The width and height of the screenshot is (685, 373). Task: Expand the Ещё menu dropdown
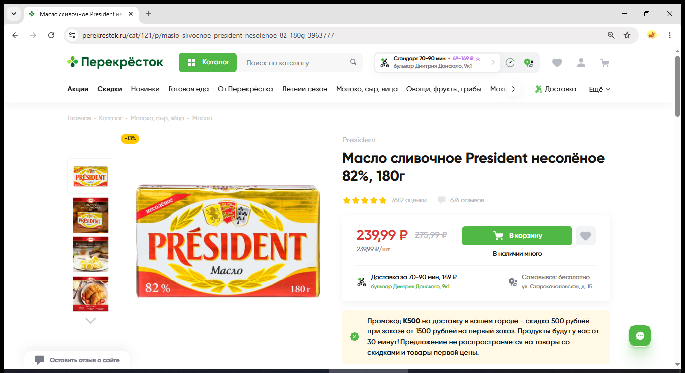click(x=599, y=89)
